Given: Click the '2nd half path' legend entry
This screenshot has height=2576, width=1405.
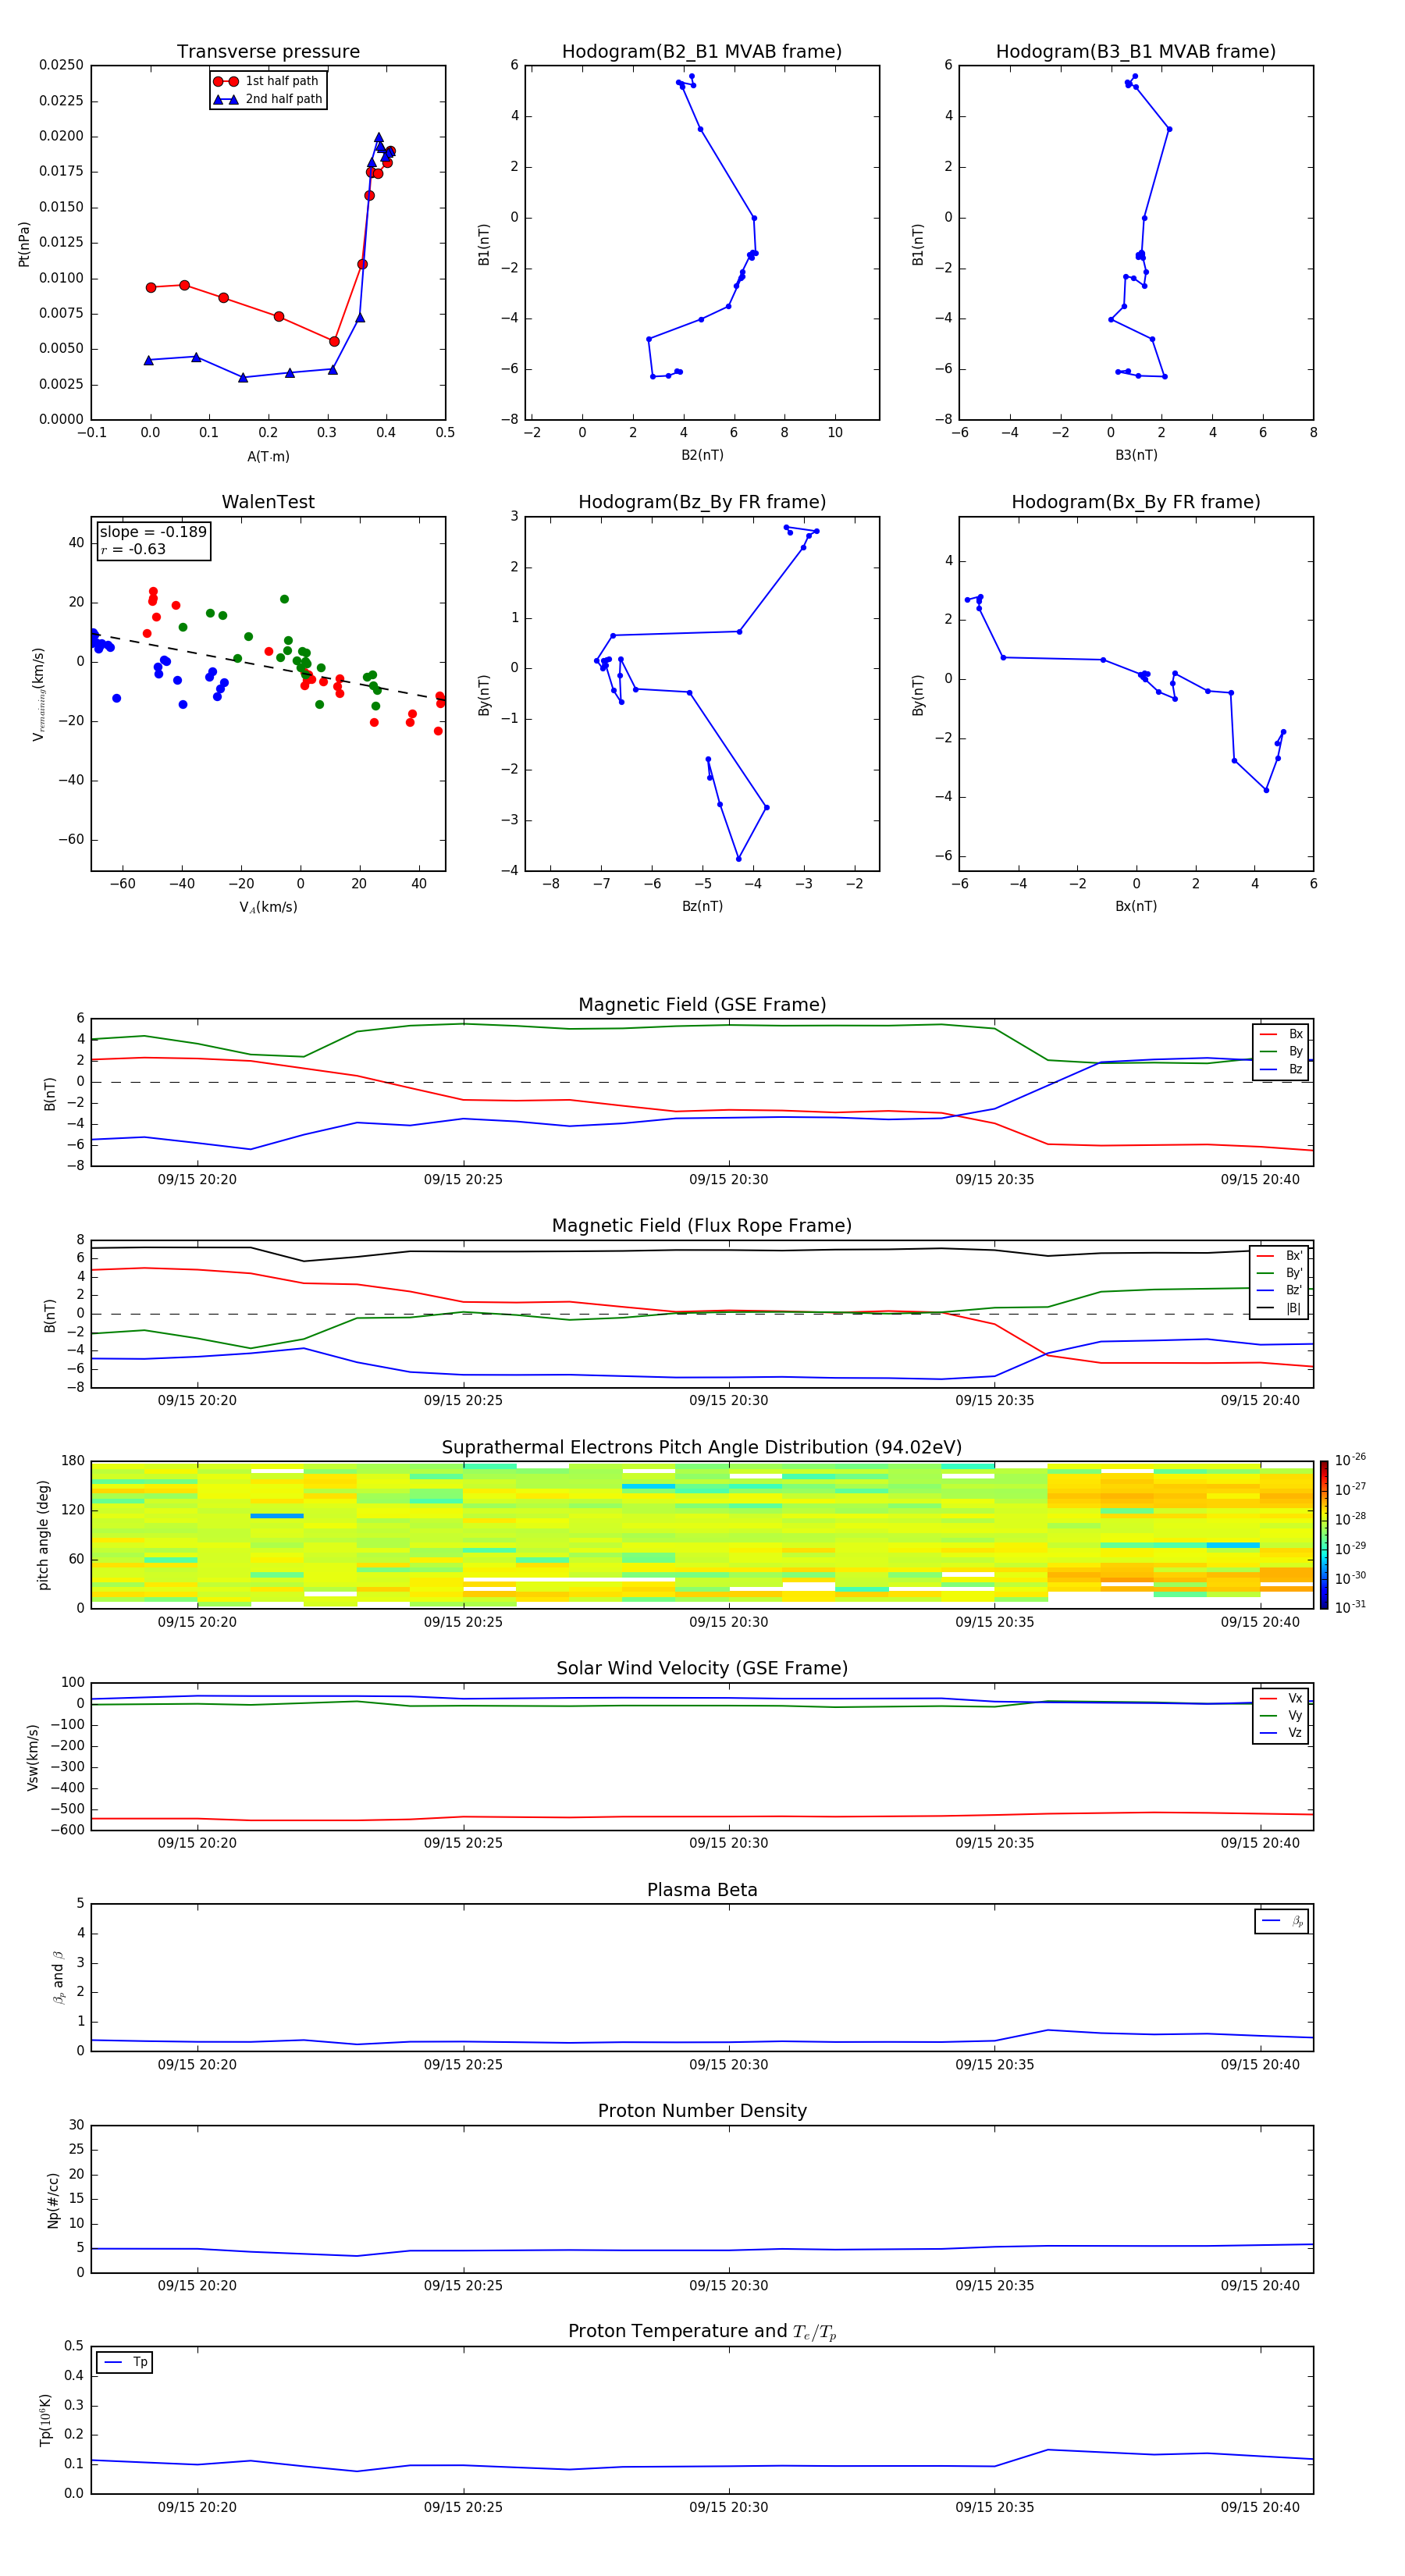Looking at the screenshot, I should tap(268, 99).
